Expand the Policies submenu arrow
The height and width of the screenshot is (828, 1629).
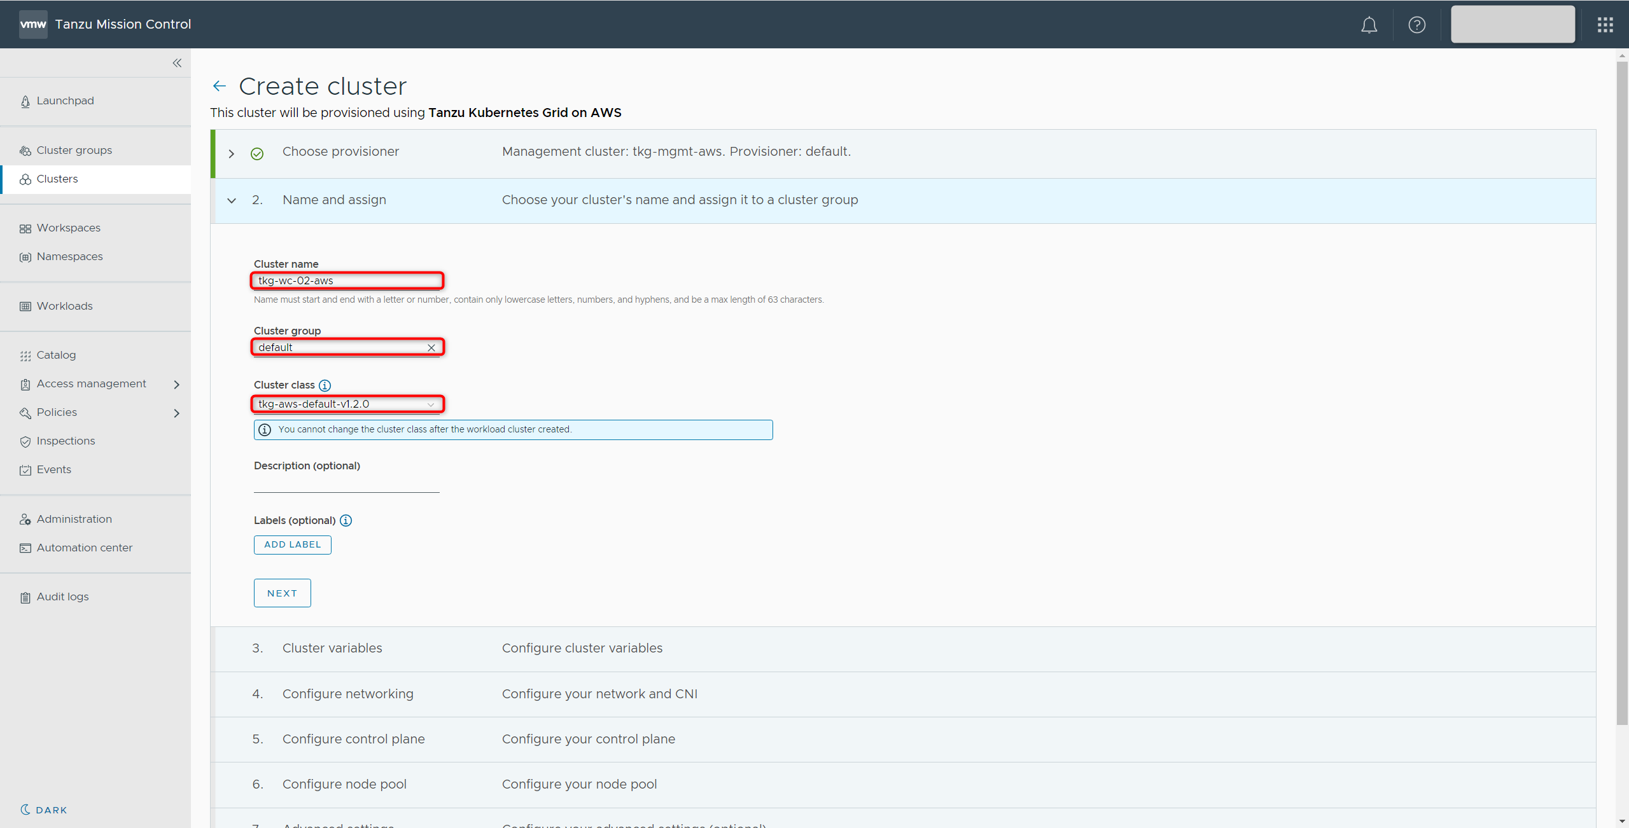[177, 413]
